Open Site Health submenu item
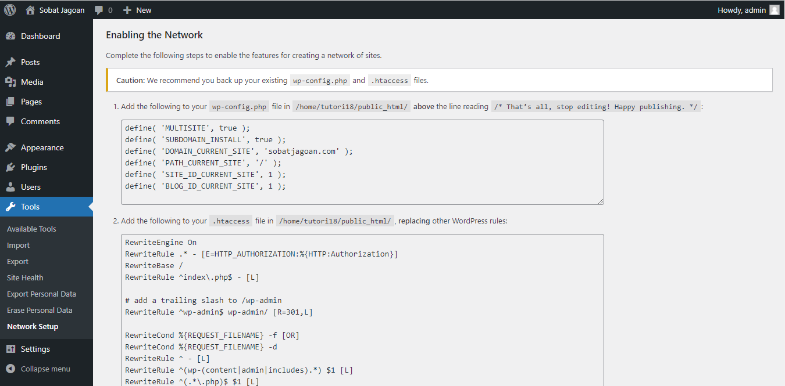The height and width of the screenshot is (386, 785). (25, 277)
